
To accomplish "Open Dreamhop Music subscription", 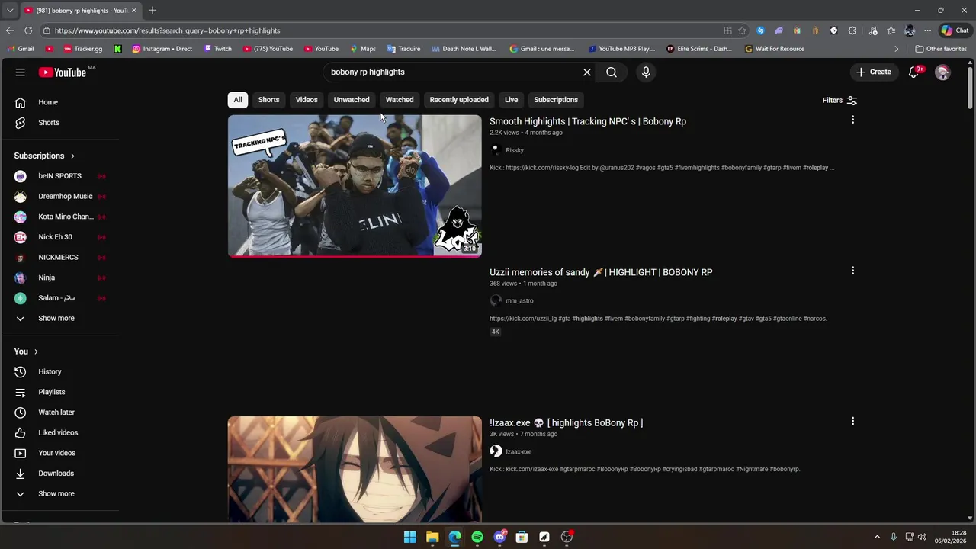I will (x=61, y=196).
